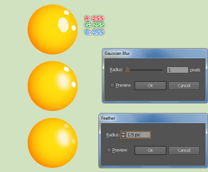This screenshot has width=208, height=172.
Task: Cancel the Feather dialog
Action: [184, 150]
